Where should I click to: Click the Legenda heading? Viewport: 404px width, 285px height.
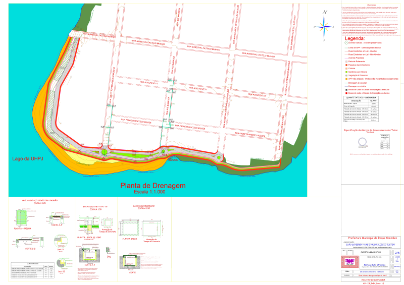354,38
